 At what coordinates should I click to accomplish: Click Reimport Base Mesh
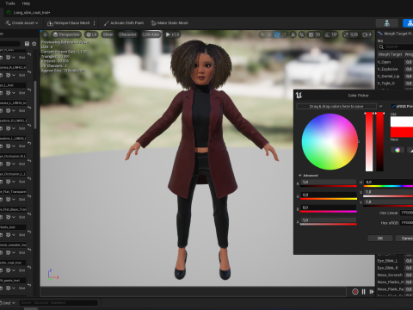point(69,23)
